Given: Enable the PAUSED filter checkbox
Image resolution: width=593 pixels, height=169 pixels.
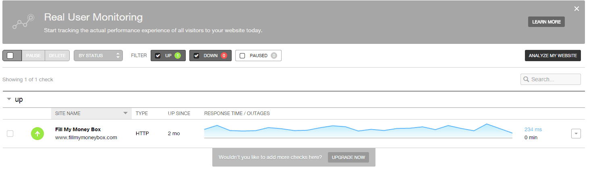Looking at the screenshot, I should tap(243, 56).
